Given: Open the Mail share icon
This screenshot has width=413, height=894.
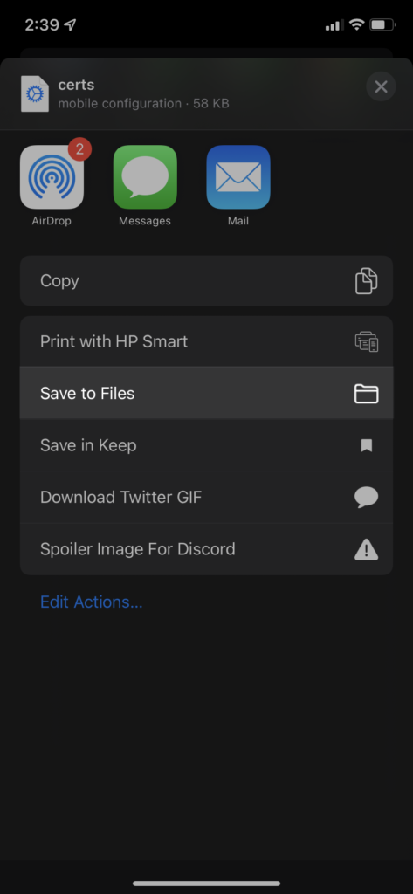Looking at the screenshot, I should [238, 176].
